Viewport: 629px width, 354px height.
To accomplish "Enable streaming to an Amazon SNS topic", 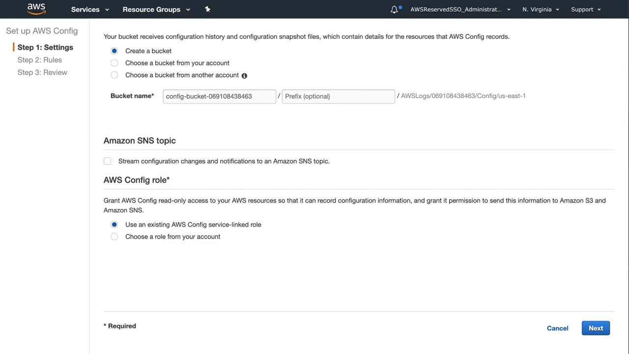I will click(x=108, y=161).
